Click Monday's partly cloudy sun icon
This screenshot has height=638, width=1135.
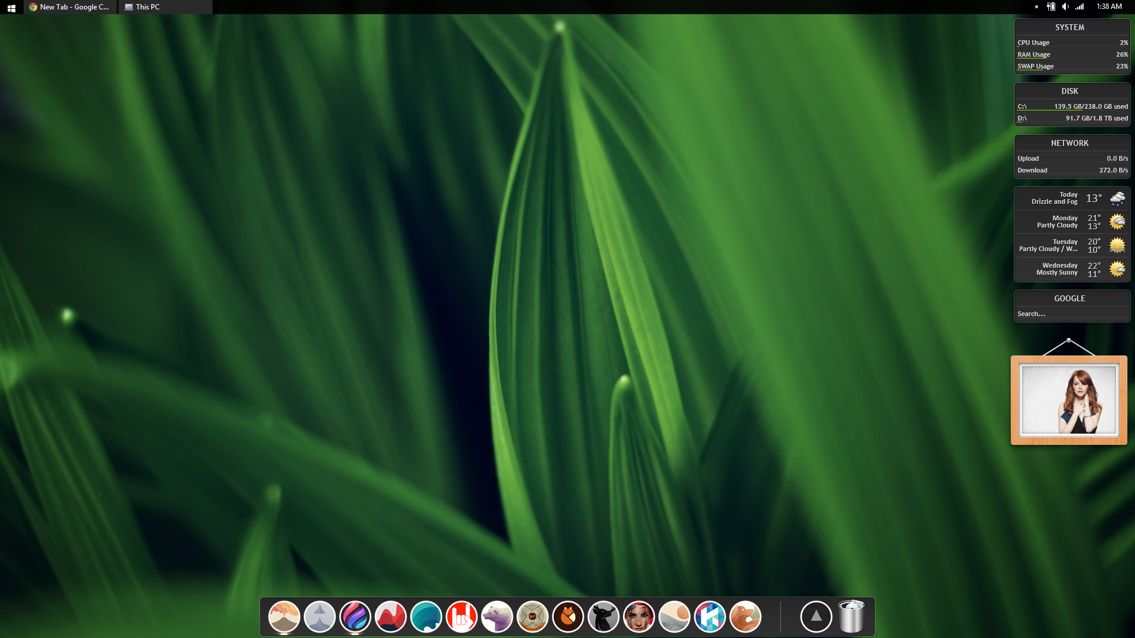point(1117,222)
